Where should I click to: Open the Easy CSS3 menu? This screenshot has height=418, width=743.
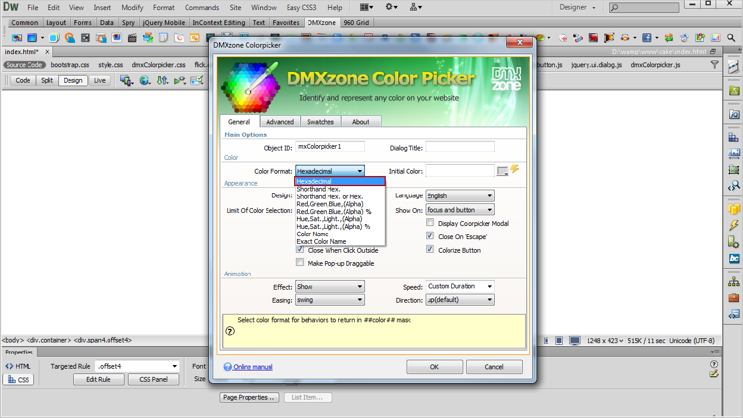point(302,8)
